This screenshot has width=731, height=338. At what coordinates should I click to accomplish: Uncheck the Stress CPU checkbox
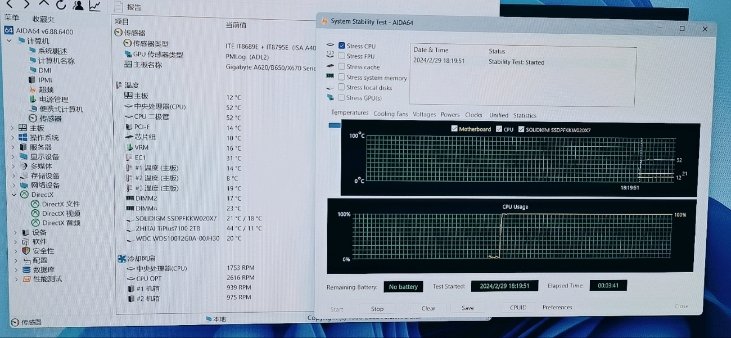pyautogui.click(x=341, y=46)
